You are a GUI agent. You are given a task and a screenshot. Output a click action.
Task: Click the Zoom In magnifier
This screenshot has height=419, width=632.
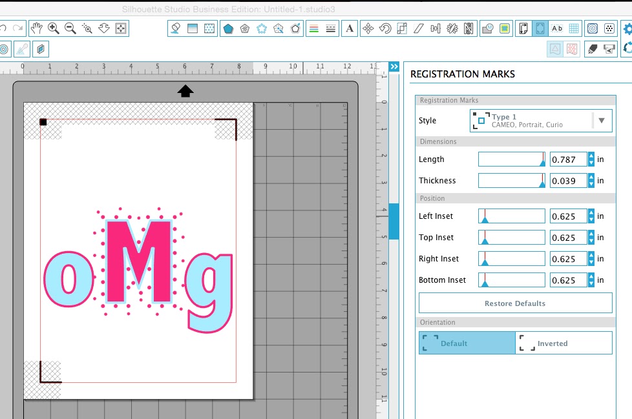pos(53,28)
